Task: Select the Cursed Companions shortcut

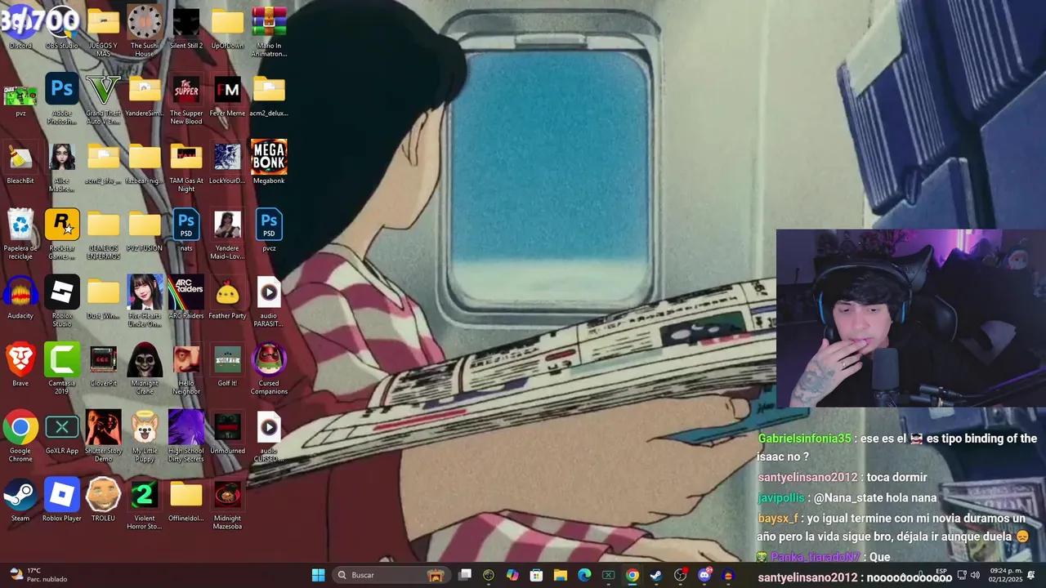Action: point(269,369)
